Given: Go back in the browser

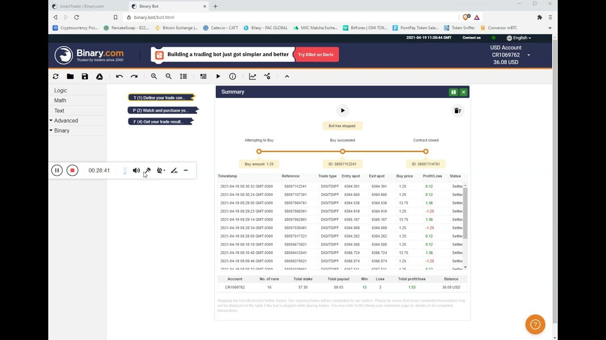Looking at the screenshot, I should click(x=55, y=17).
